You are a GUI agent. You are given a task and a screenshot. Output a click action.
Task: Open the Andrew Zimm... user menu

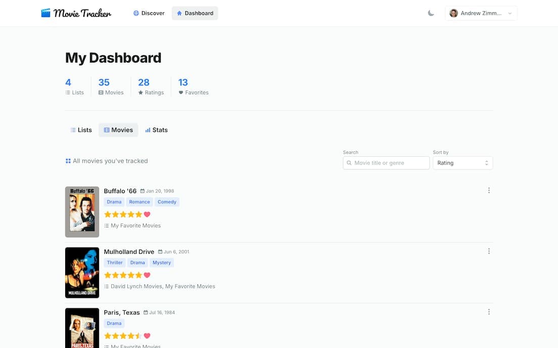point(481,13)
